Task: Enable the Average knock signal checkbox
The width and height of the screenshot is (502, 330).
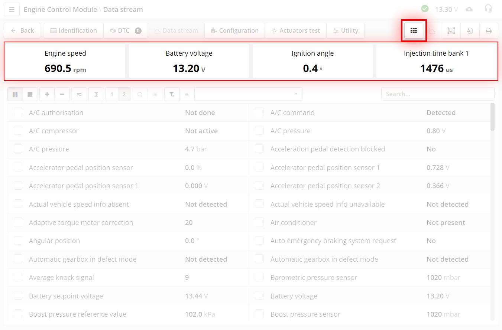Action: (18, 277)
